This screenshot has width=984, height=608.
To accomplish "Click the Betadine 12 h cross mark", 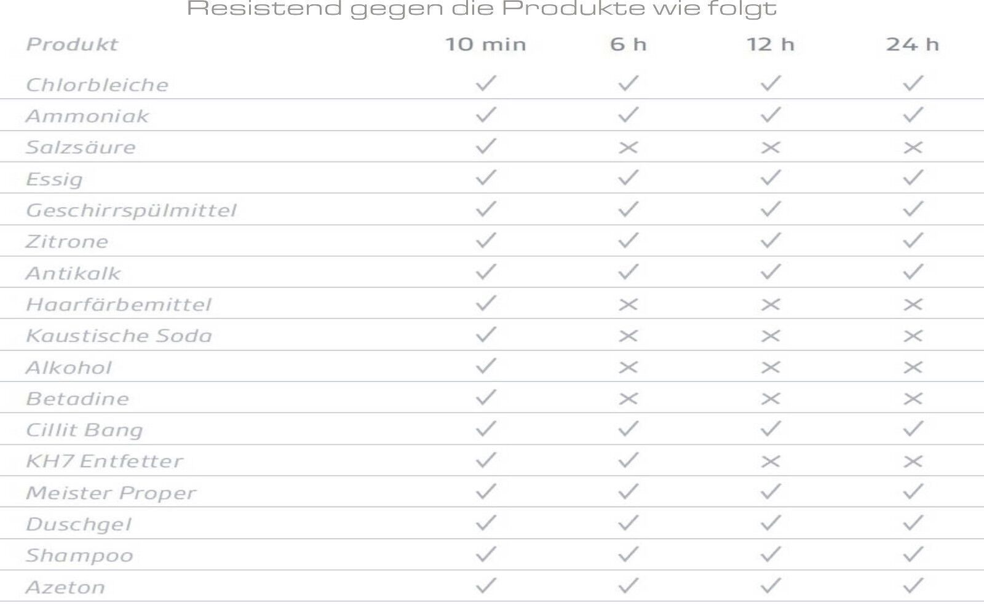I will click(770, 398).
